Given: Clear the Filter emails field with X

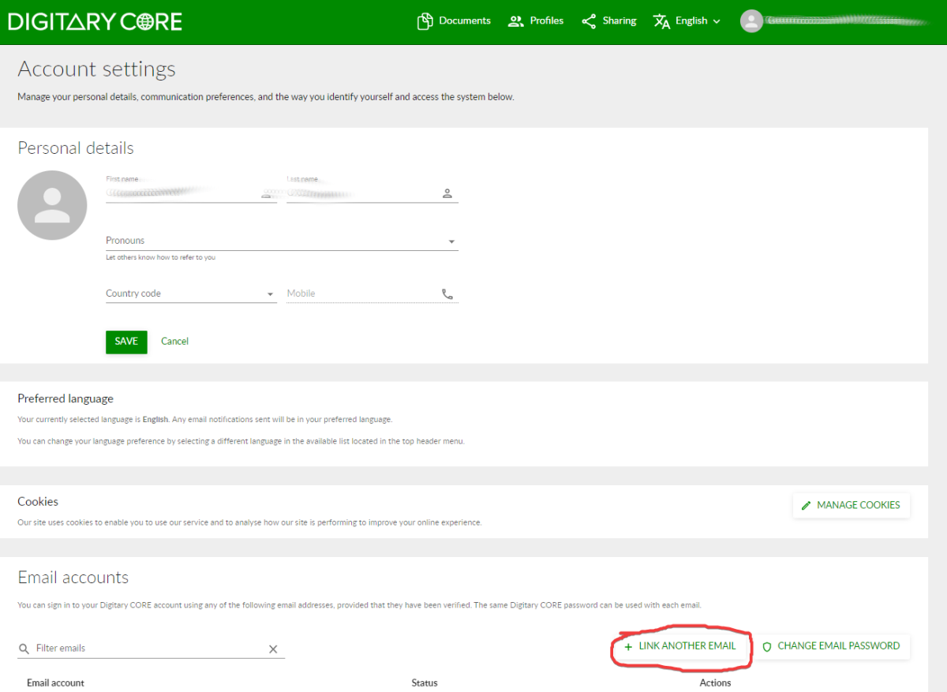Looking at the screenshot, I should click(273, 649).
